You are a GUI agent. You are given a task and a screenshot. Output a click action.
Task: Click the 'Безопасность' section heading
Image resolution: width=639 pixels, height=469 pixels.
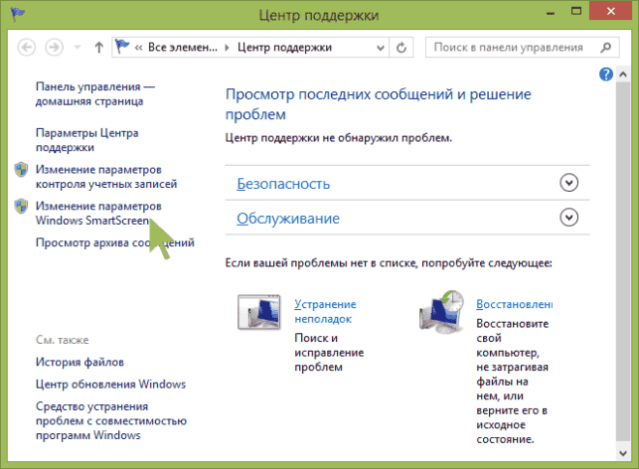tap(283, 184)
